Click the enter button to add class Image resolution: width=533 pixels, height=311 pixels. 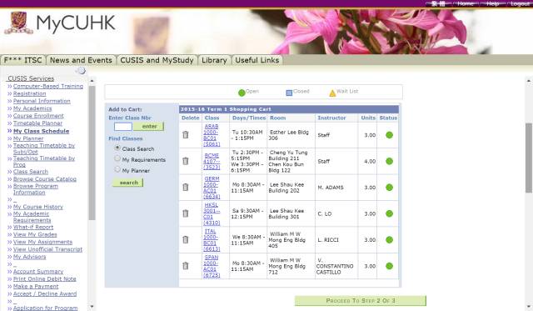(x=149, y=127)
